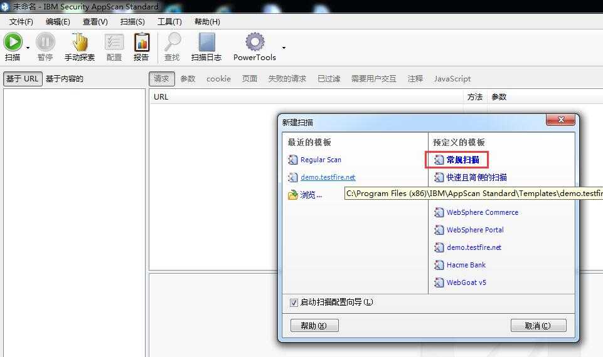Click the URL column header

click(x=306, y=96)
